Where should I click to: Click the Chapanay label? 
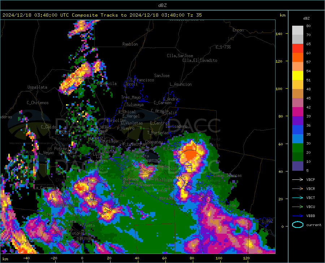[154, 142]
